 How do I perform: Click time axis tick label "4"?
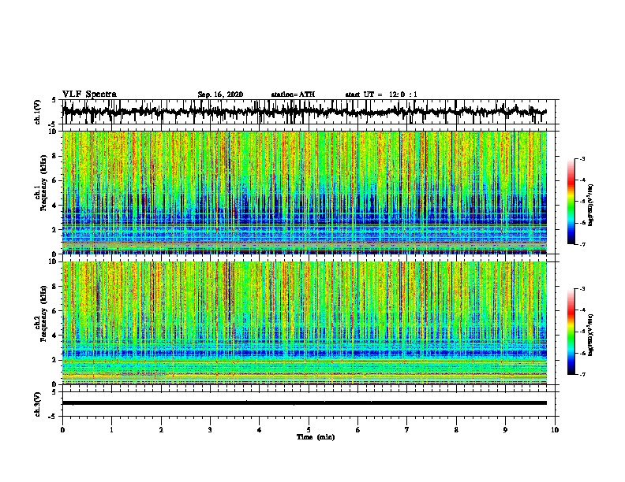(260, 430)
